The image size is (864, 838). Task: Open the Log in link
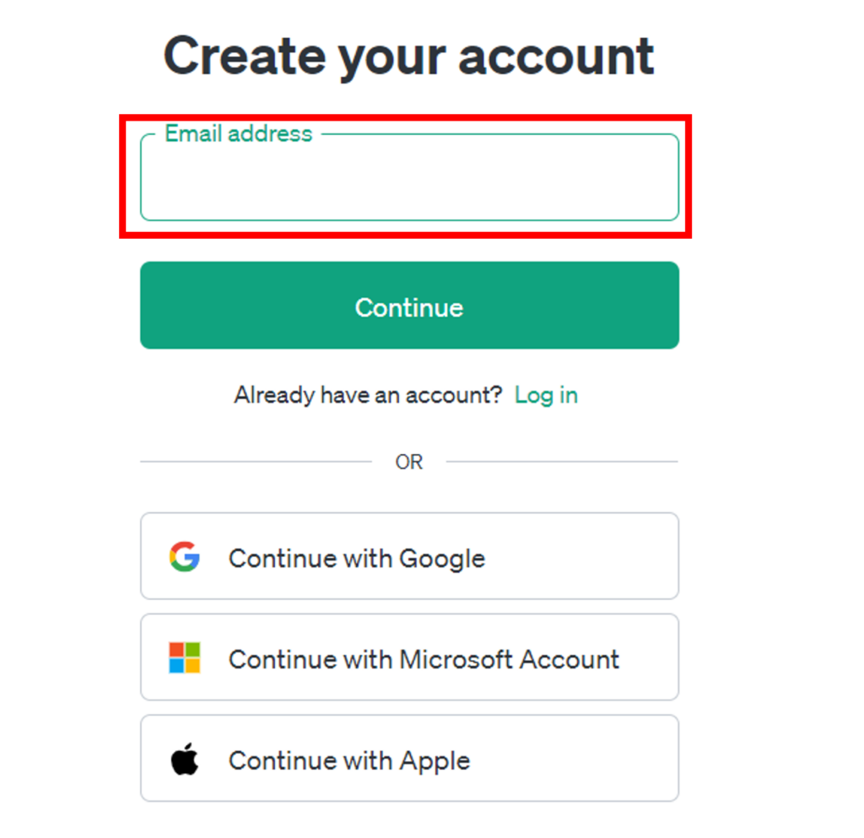coord(546,395)
